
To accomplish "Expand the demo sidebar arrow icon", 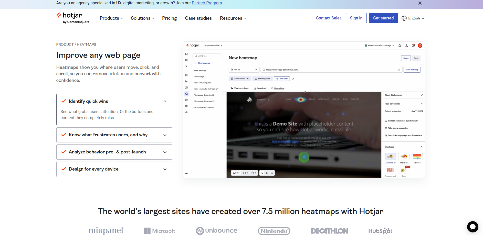I will (186, 173).
